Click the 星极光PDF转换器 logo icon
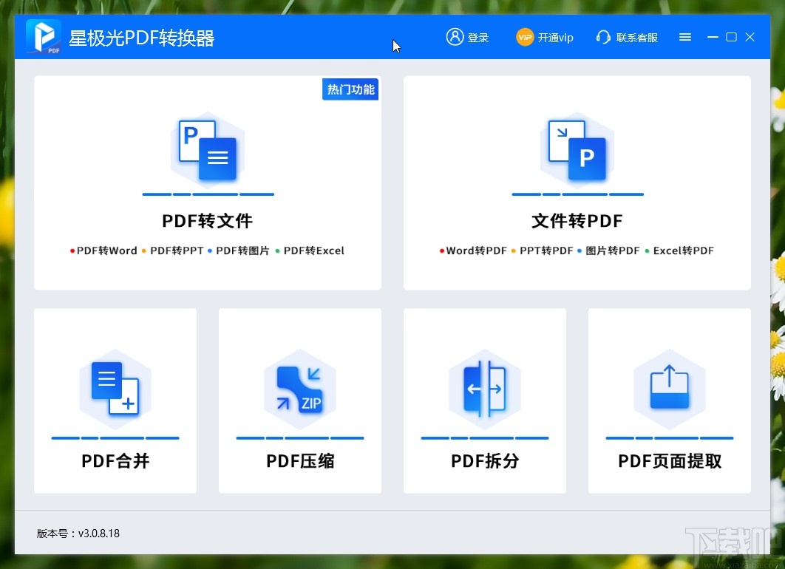The height and width of the screenshot is (569, 785). 42,36
